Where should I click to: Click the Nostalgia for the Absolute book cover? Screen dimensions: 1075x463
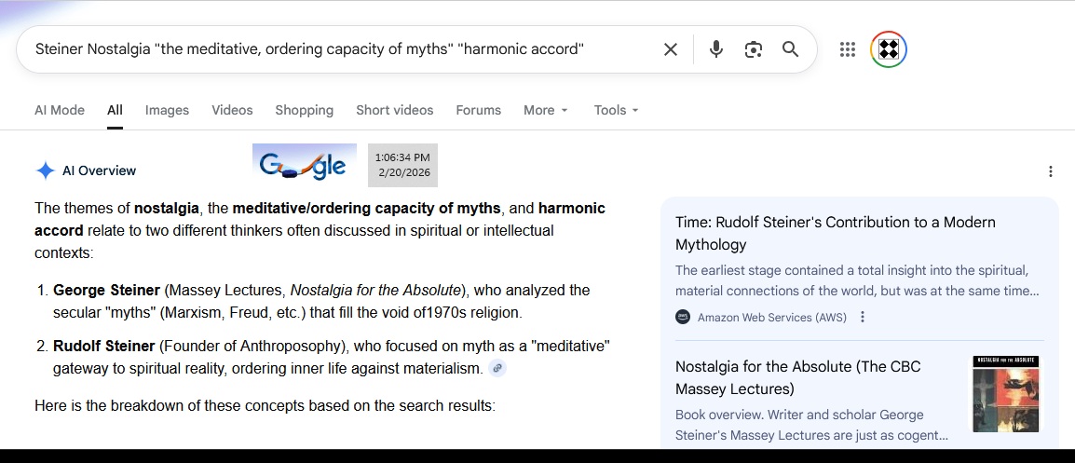tap(1005, 393)
